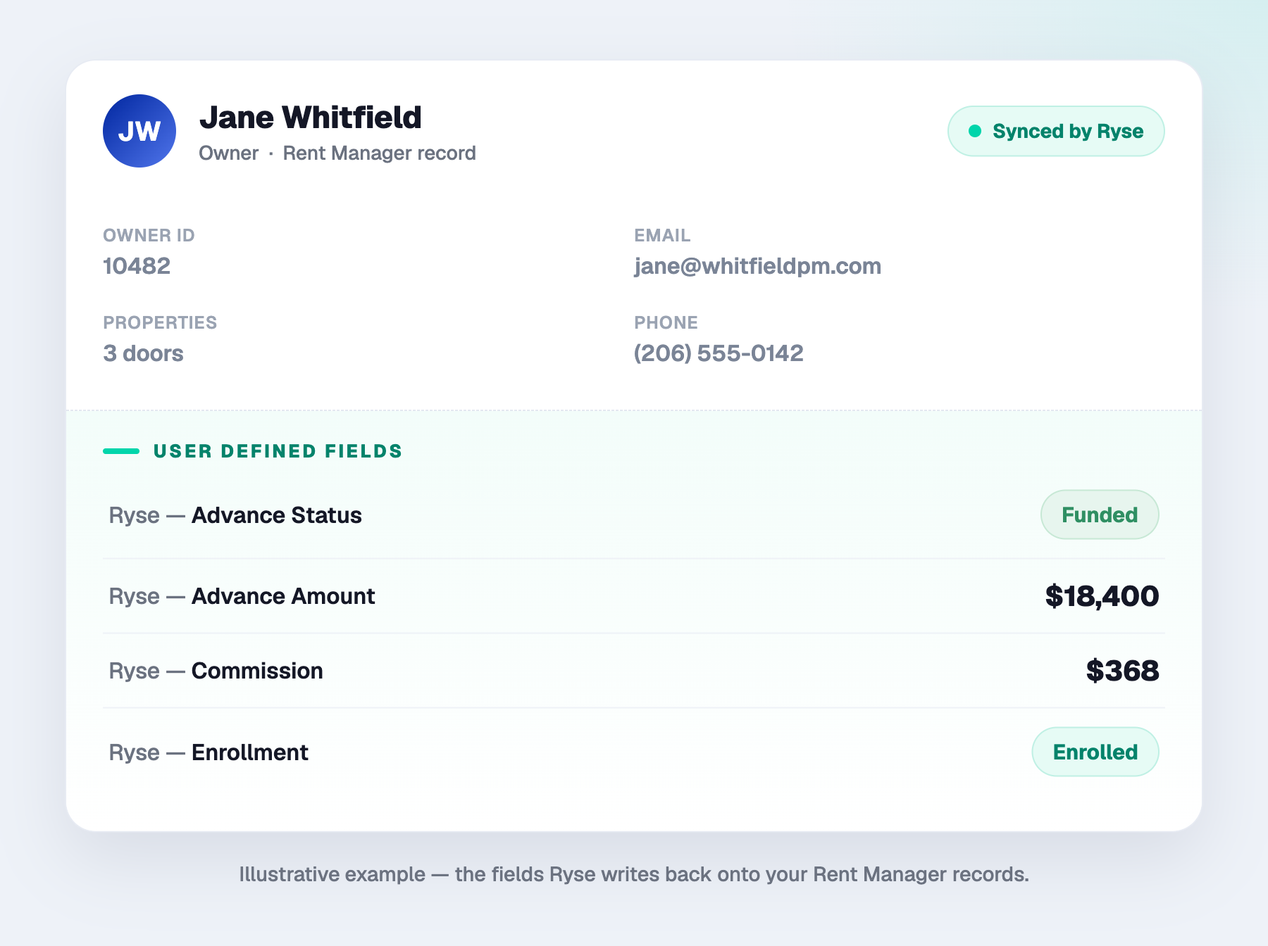Select the Jane Whitfield name heading

click(x=311, y=118)
